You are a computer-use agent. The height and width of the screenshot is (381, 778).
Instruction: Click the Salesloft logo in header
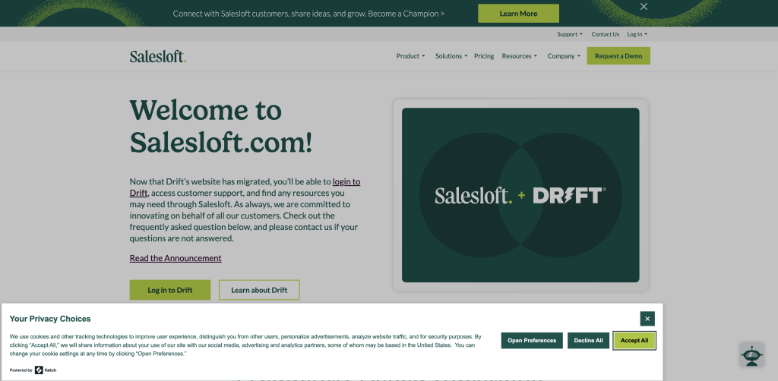(x=158, y=56)
